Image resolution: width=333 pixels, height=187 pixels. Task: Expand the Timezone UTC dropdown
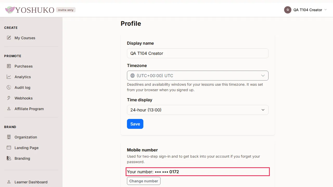[x=198, y=76]
